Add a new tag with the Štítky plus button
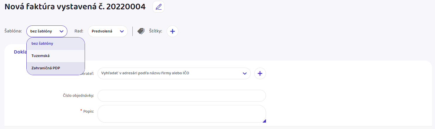The width and height of the screenshot is (435, 129). pos(173,31)
